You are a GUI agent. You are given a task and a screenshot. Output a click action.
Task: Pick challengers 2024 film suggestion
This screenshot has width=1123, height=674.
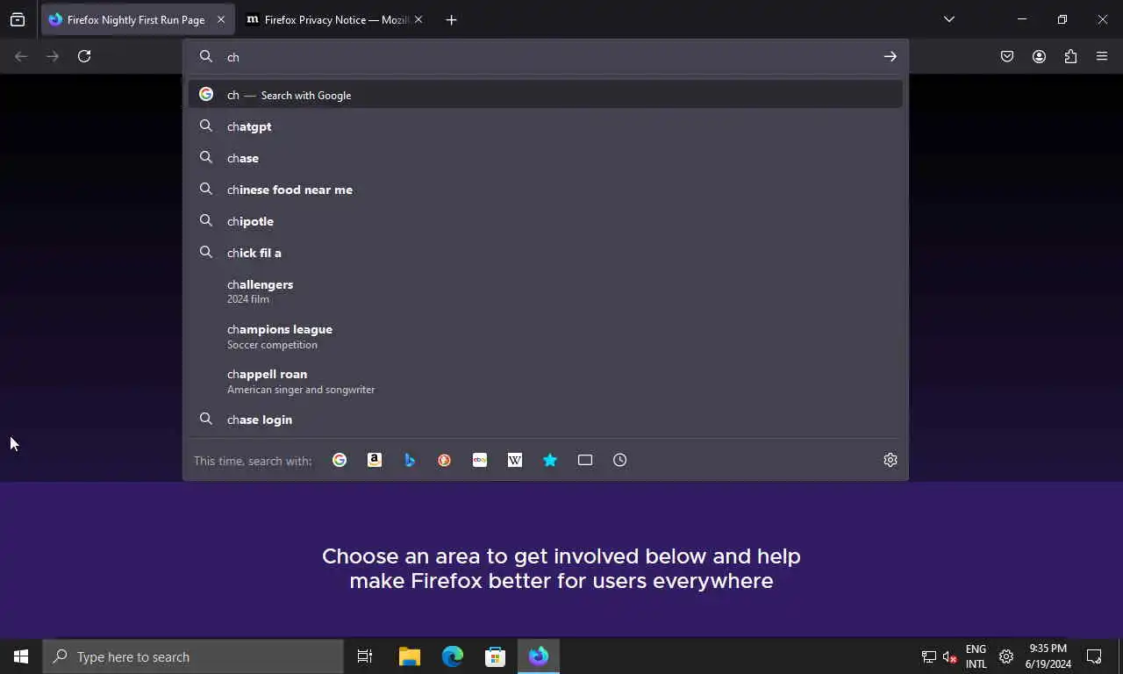click(545, 291)
